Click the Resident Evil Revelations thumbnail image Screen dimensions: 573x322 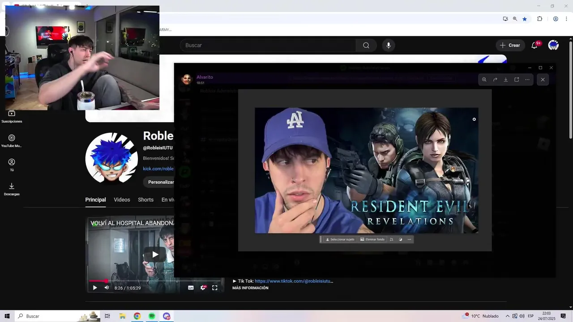tap(366, 170)
